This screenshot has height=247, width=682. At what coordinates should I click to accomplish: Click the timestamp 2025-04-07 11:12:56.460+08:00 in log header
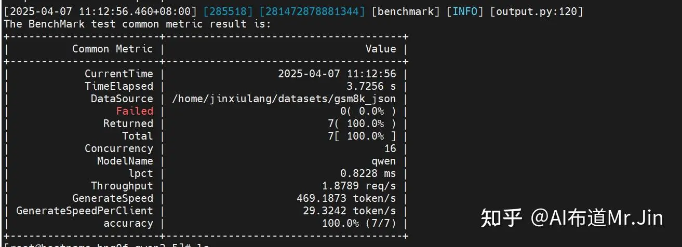point(100,11)
